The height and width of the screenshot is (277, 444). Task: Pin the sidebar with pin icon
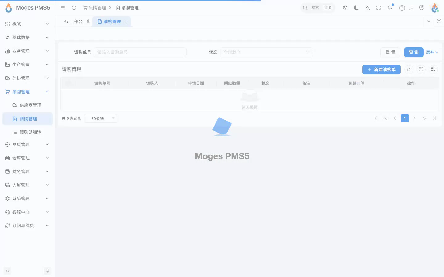tap(47, 271)
